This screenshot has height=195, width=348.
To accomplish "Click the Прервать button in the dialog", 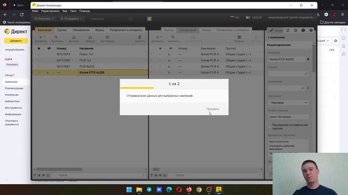I will coord(213,109).
